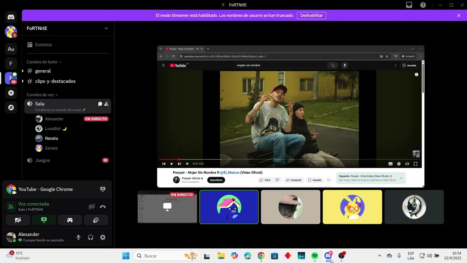Select the blue house-avatar participant tile
Image resolution: width=467 pixels, height=263 pixels.
click(x=229, y=207)
